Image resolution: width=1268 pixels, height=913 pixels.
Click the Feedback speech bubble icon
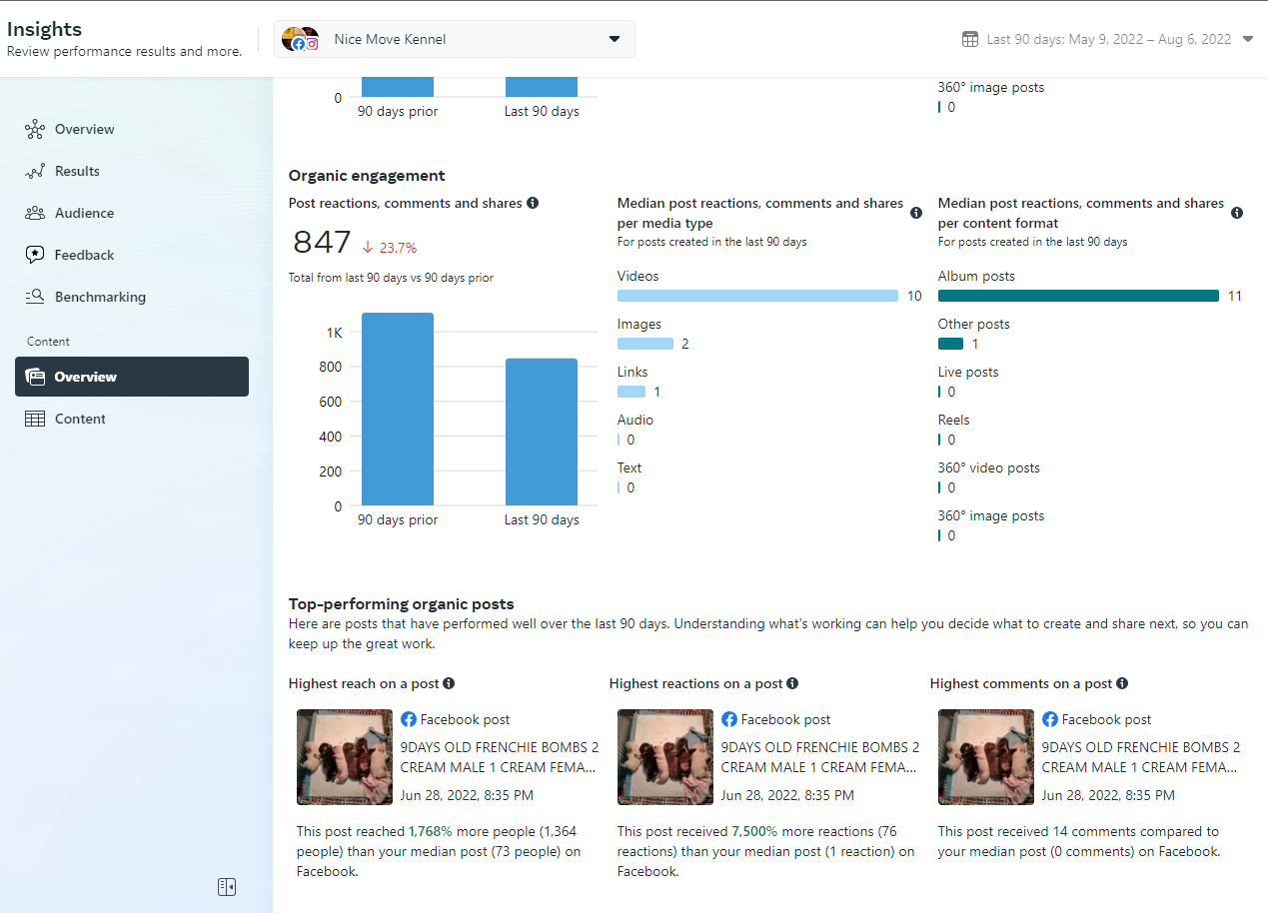pyautogui.click(x=35, y=255)
